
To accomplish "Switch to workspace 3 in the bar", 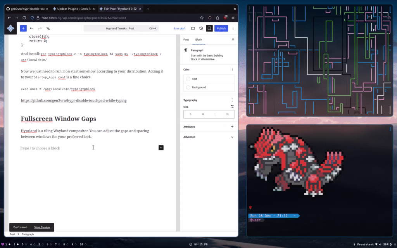I will (23, 245).
